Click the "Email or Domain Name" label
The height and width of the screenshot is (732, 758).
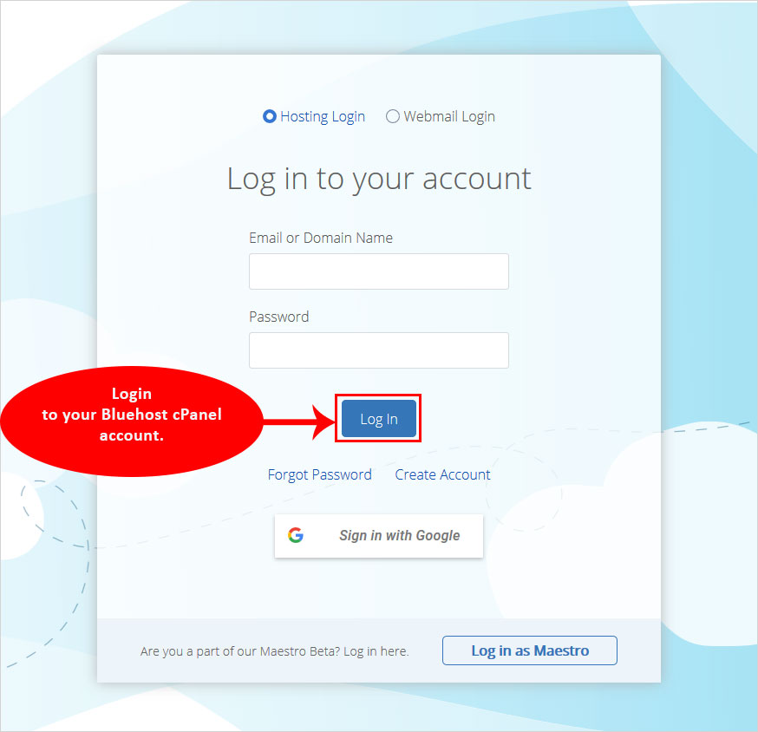coord(321,238)
